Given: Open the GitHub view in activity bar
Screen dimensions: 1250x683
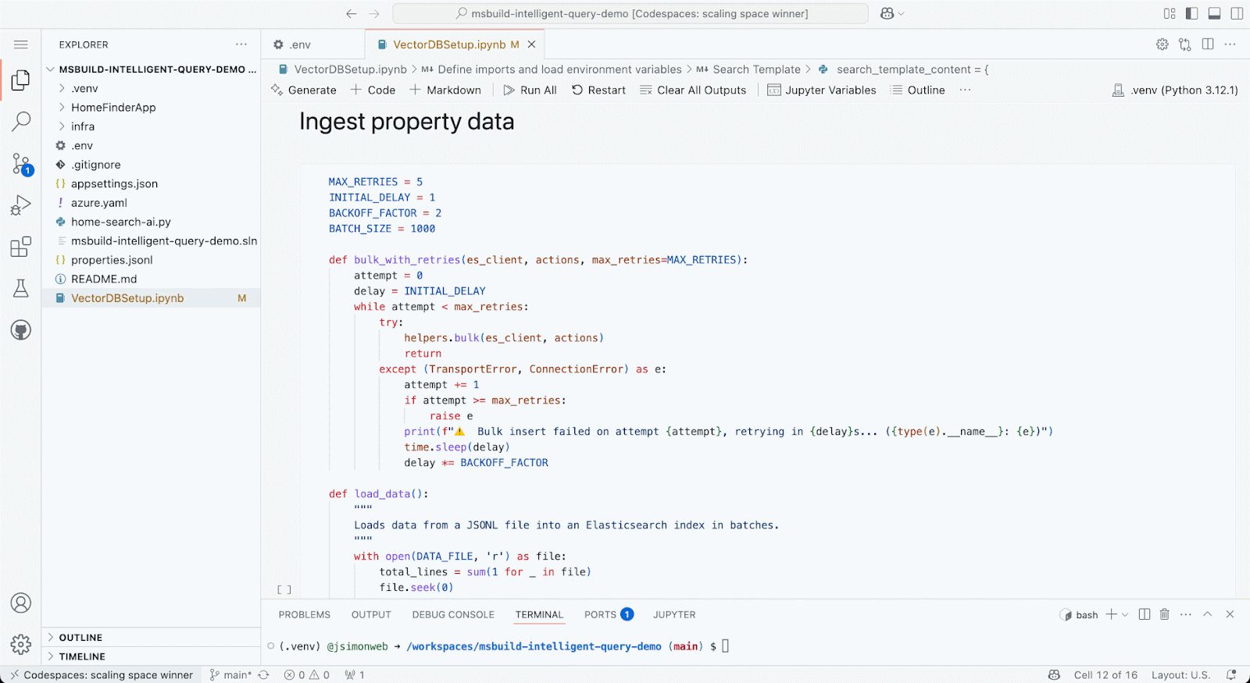Looking at the screenshot, I should [x=21, y=329].
